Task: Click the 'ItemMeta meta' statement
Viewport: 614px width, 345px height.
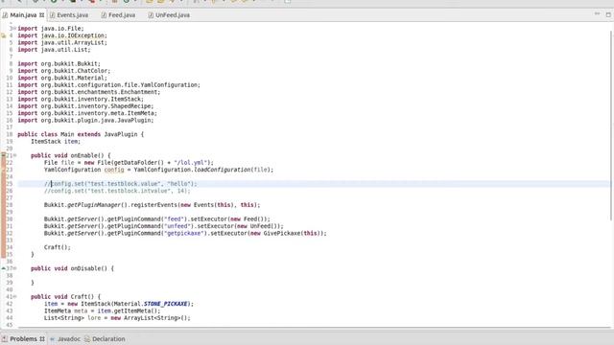Action: (x=103, y=310)
